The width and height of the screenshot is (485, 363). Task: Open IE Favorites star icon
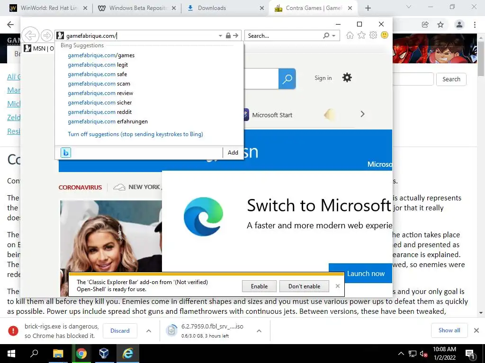[x=361, y=35]
